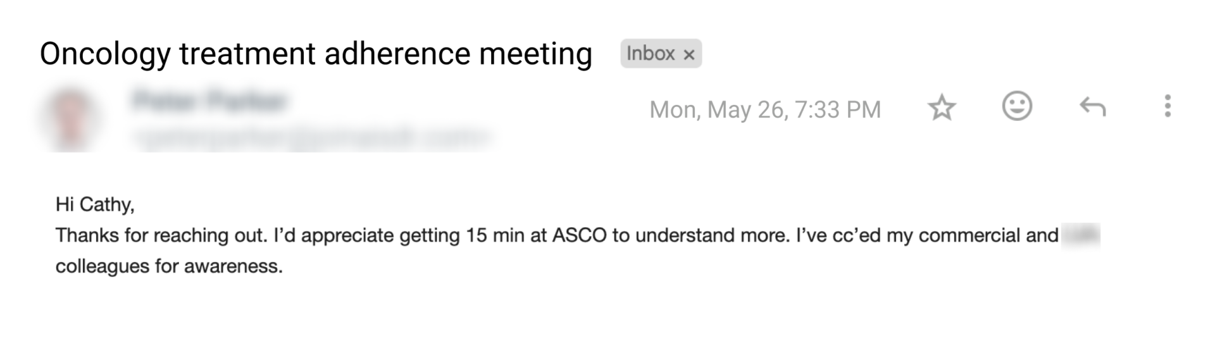
Task: Click the Inbox label chip
Action: 651,54
